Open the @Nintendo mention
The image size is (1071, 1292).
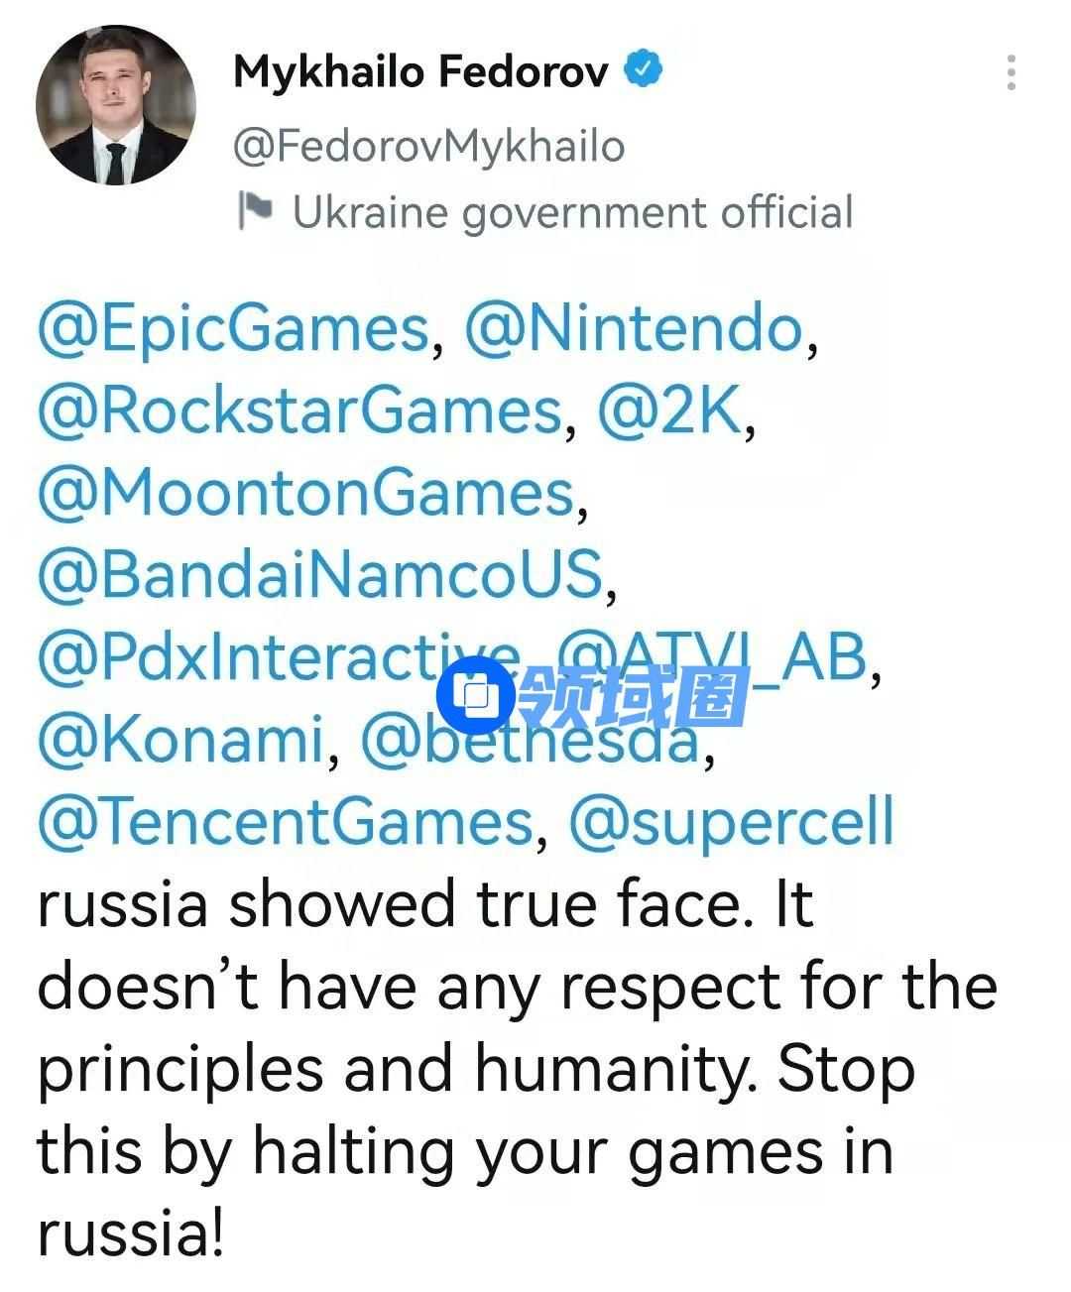point(633,329)
